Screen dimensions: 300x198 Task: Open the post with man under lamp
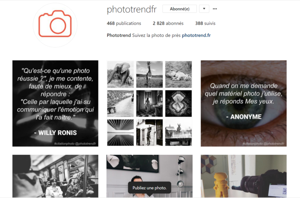(149, 176)
